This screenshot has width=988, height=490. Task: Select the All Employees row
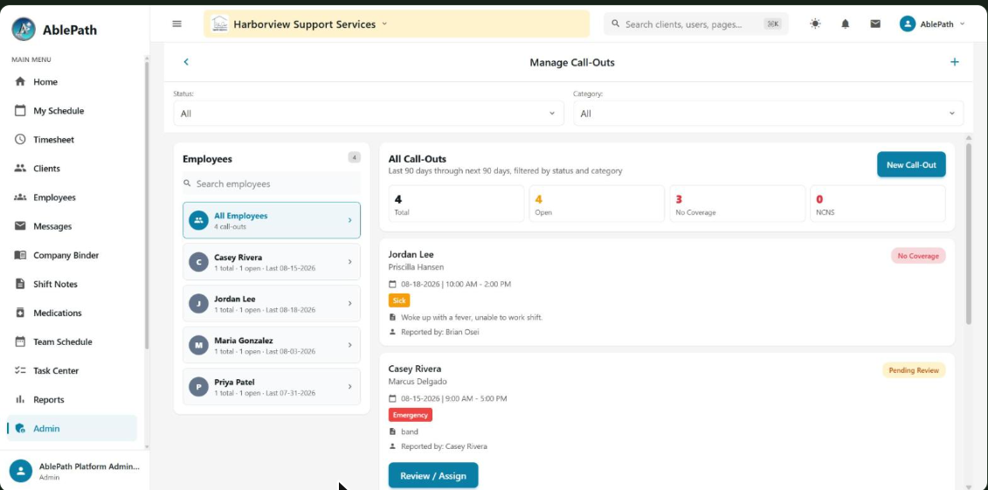click(272, 220)
